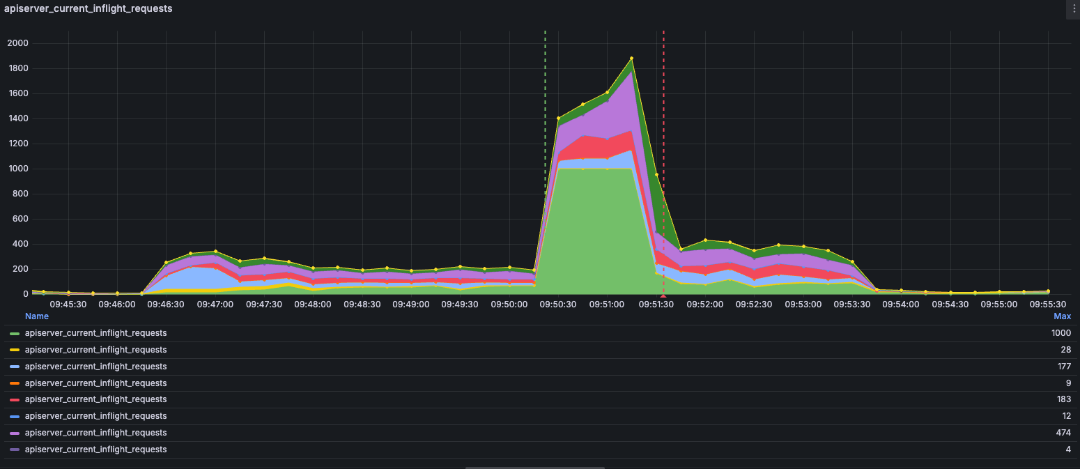
Task: Click the light blue series color indicator (Max 177)
Action: pyautogui.click(x=15, y=367)
